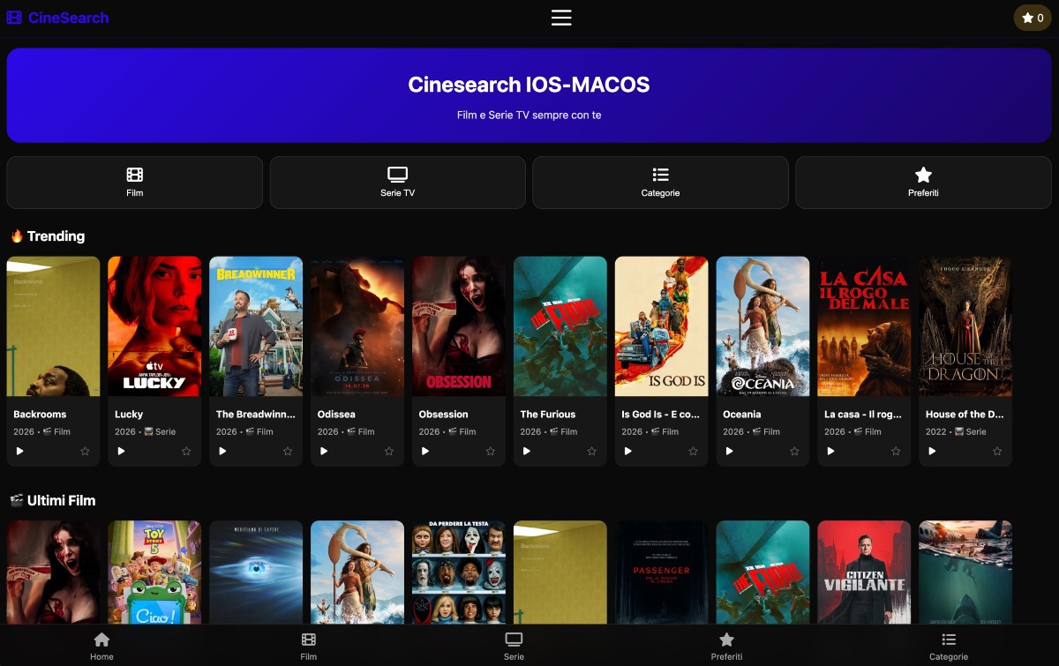Viewport: 1059px width, 666px height.
Task: Open Odissea poster thumbnail
Action: [357, 326]
